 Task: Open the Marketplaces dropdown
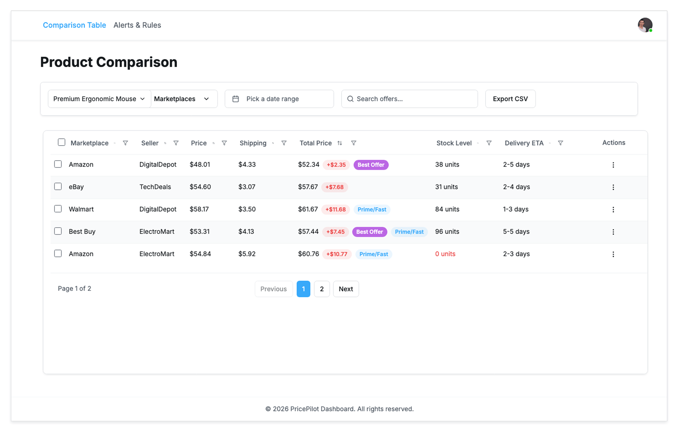tap(182, 99)
